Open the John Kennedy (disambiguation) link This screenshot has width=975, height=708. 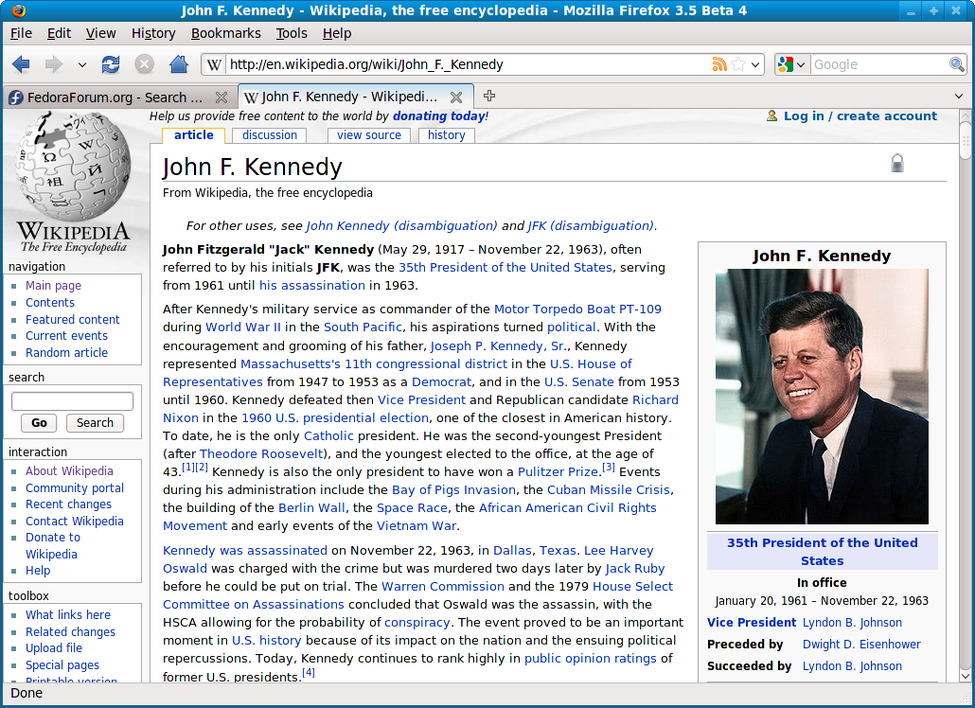click(x=401, y=225)
